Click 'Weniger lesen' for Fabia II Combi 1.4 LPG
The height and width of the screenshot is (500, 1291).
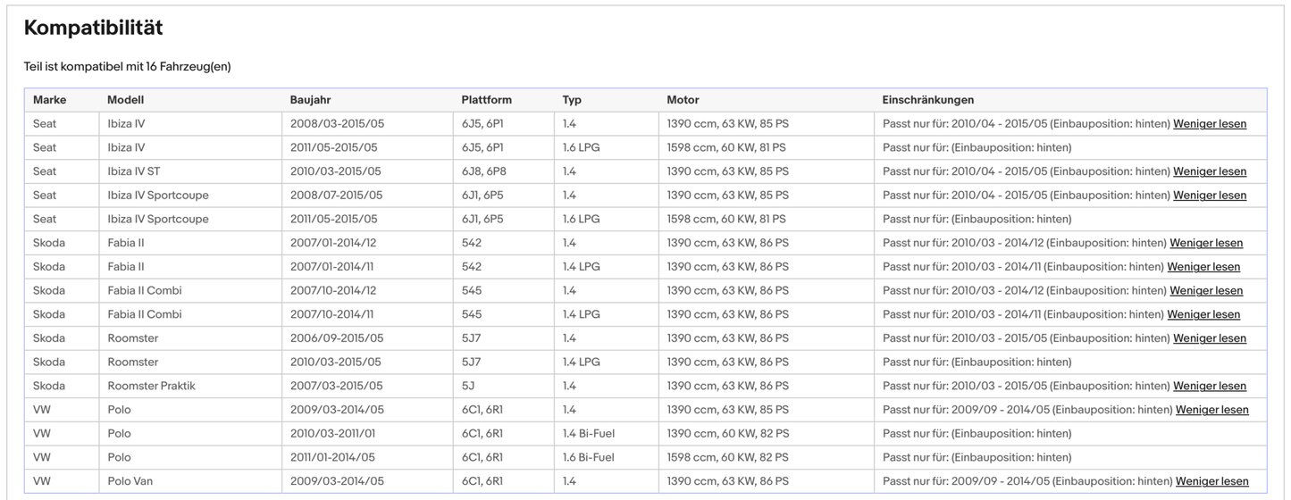1203,314
